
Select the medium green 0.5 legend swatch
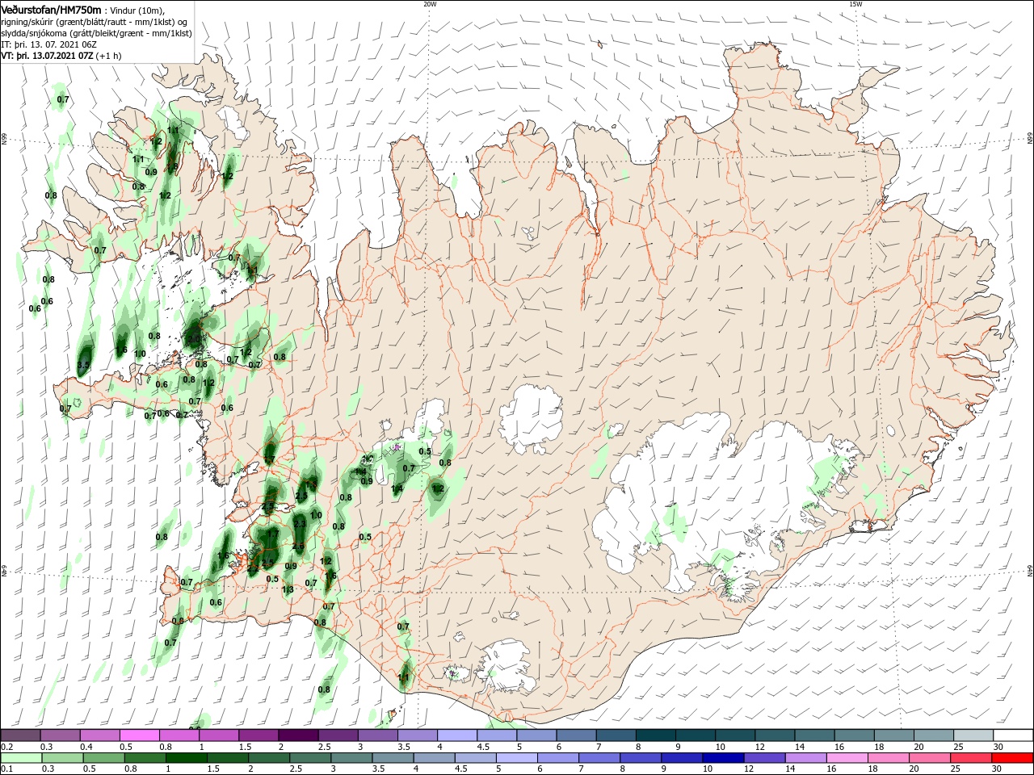click(103, 759)
